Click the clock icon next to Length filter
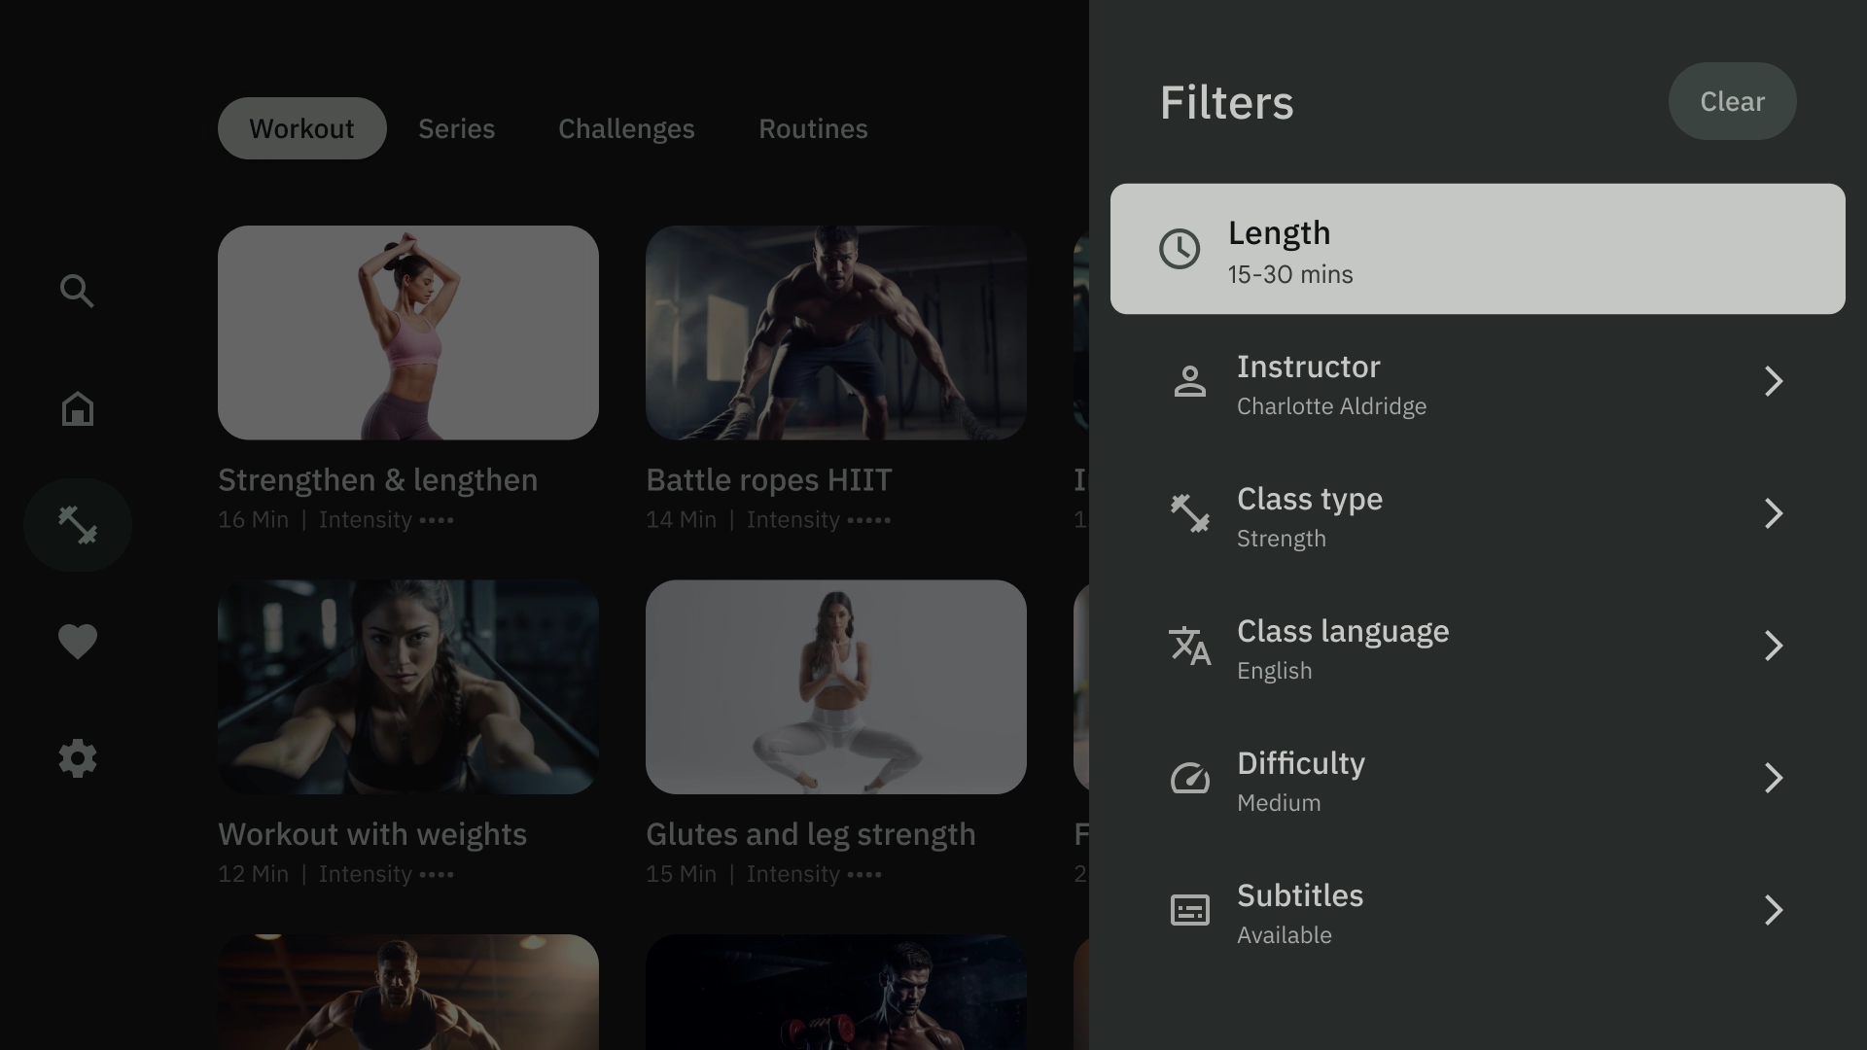The width and height of the screenshot is (1867, 1050). (1179, 249)
